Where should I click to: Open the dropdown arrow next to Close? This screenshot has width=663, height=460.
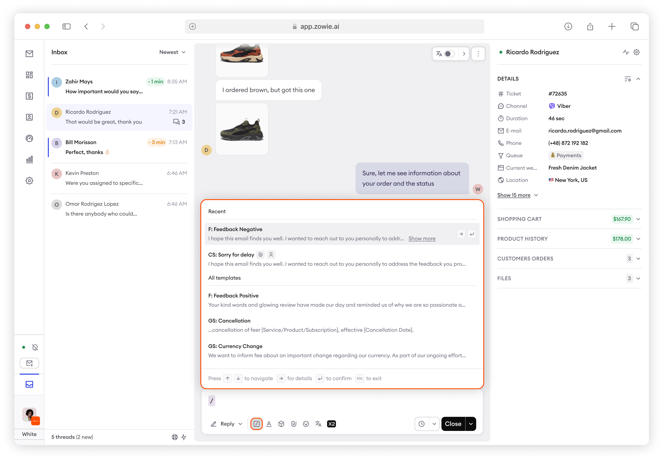471,424
